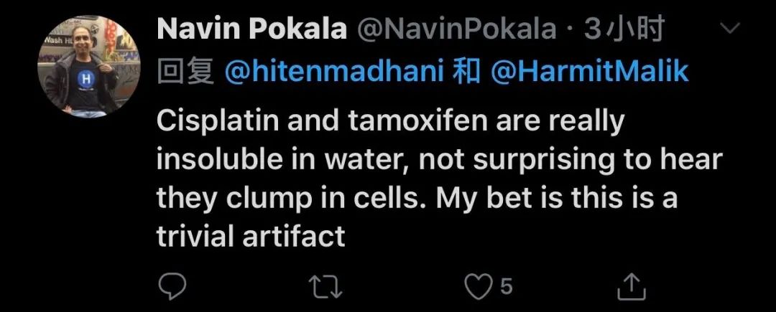The width and height of the screenshot is (776, 312).
Task: Click the words "trivial artifact" in tweet
Action: pyautogui.click(x=251, y=236)
